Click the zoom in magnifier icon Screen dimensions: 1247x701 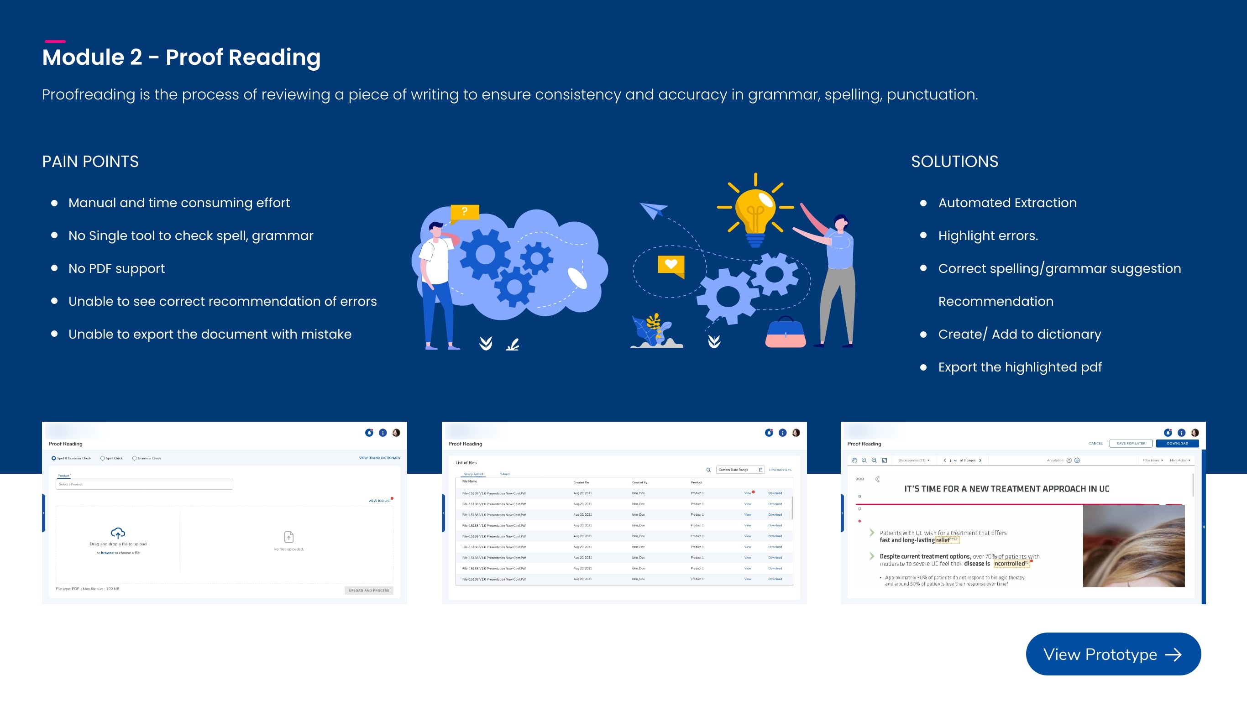[864, 460]
